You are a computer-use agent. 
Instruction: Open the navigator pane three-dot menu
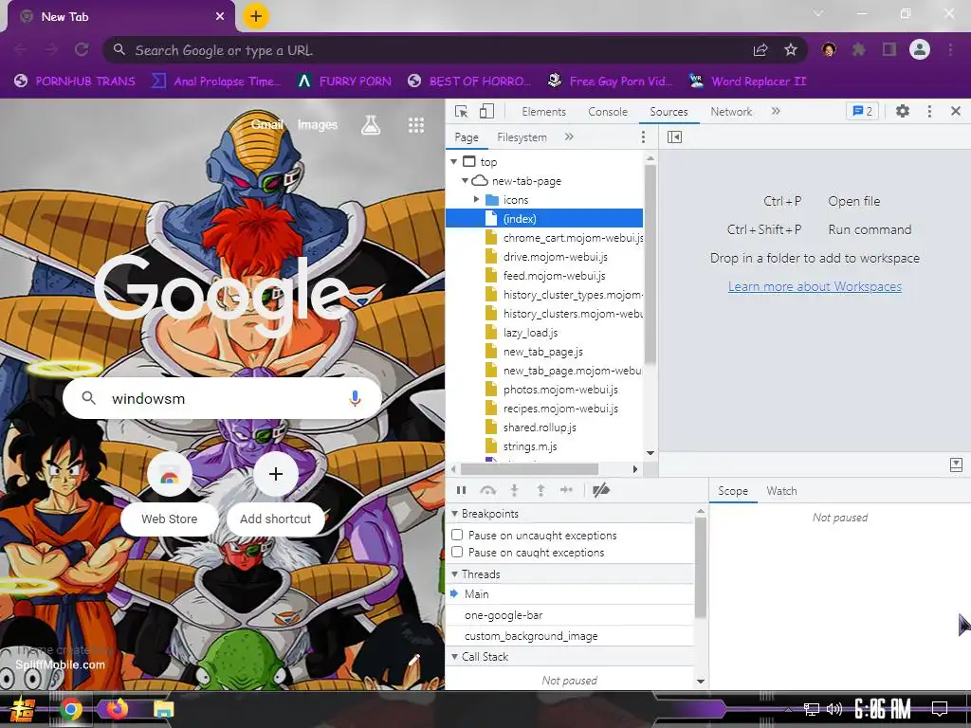pyautogui.click(x=644, y=136)
